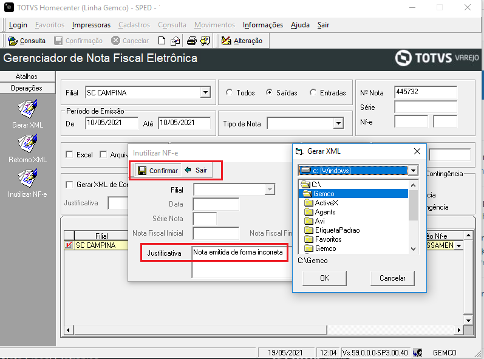Toggle the Gerar XML de Contingência checkbox

pos(69,185)
